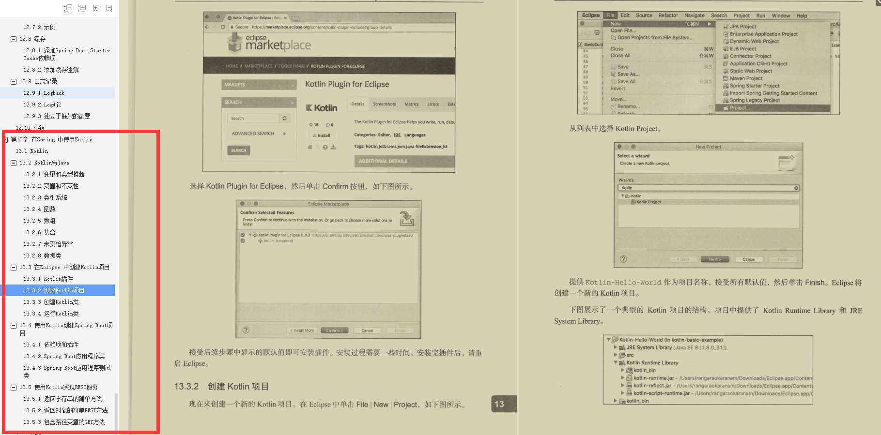Collapse the 12.9 日志记录 section
The width and height of the screenshot is (881, 435).
click(14, 81)
